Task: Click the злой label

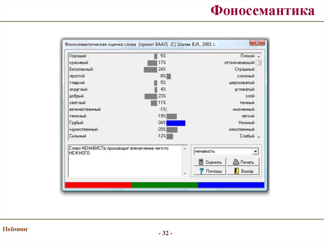Action: (x=250, y=96)
